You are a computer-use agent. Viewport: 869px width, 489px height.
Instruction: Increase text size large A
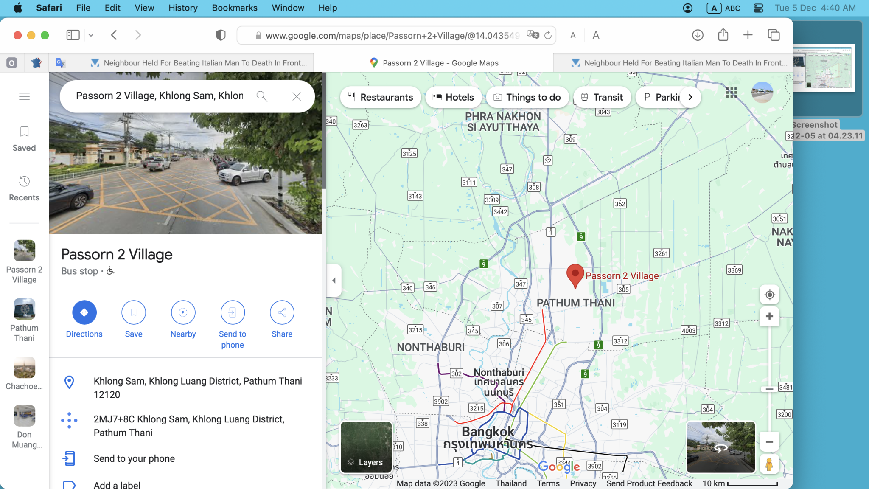point(596,35)
